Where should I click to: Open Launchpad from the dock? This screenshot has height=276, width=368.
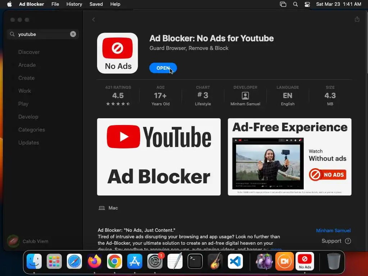tap(54, 261)
